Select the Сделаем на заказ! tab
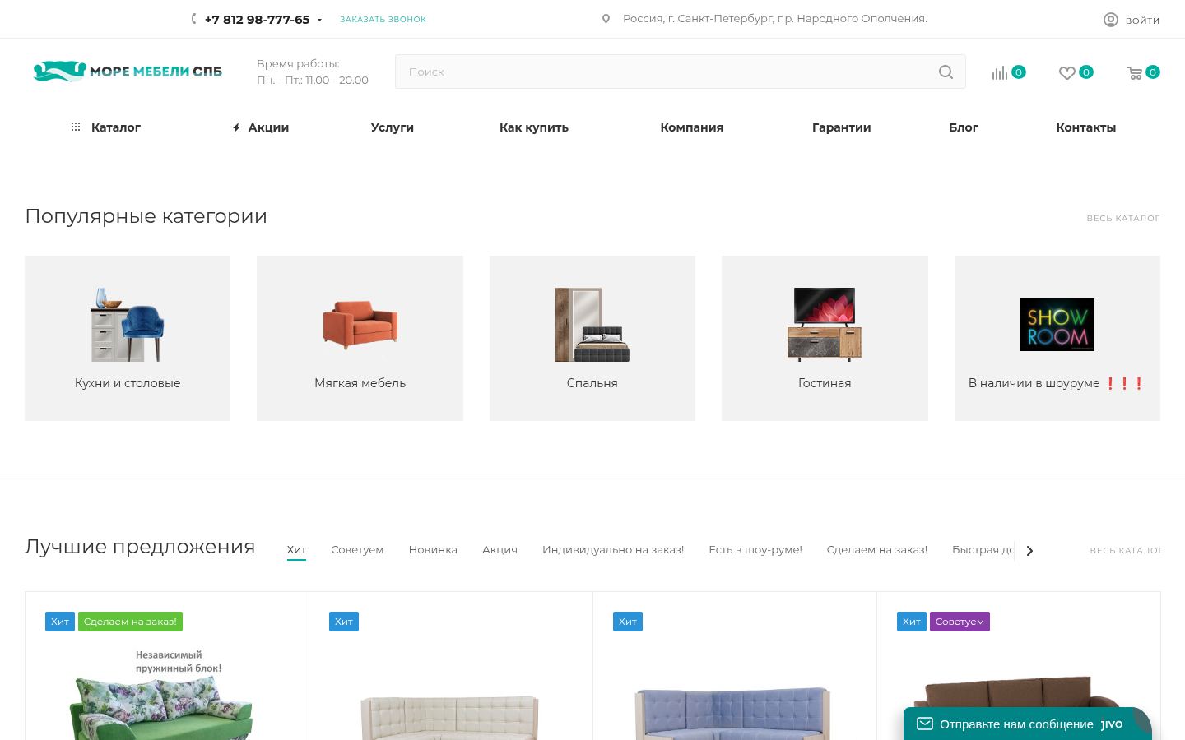 877,549
